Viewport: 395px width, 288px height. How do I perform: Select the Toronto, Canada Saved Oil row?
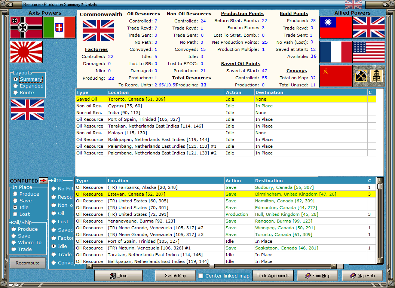point(226,99)
